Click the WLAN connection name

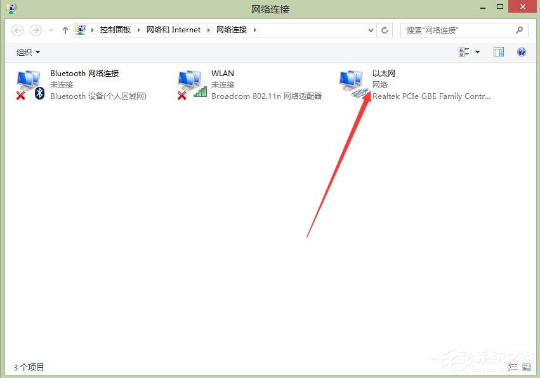(223, 74)
